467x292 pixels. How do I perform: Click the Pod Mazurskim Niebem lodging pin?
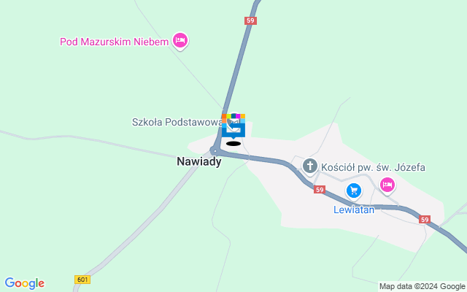point(180,41)
